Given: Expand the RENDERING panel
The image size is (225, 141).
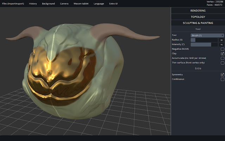Looking at the screenshot, I should (x=198, y=11).
